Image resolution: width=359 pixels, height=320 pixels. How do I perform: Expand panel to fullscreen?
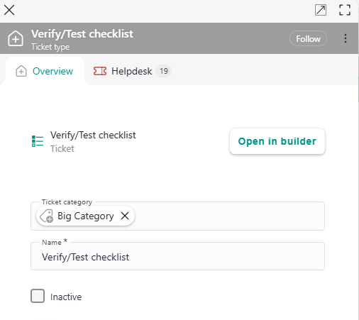click(345, 10)
